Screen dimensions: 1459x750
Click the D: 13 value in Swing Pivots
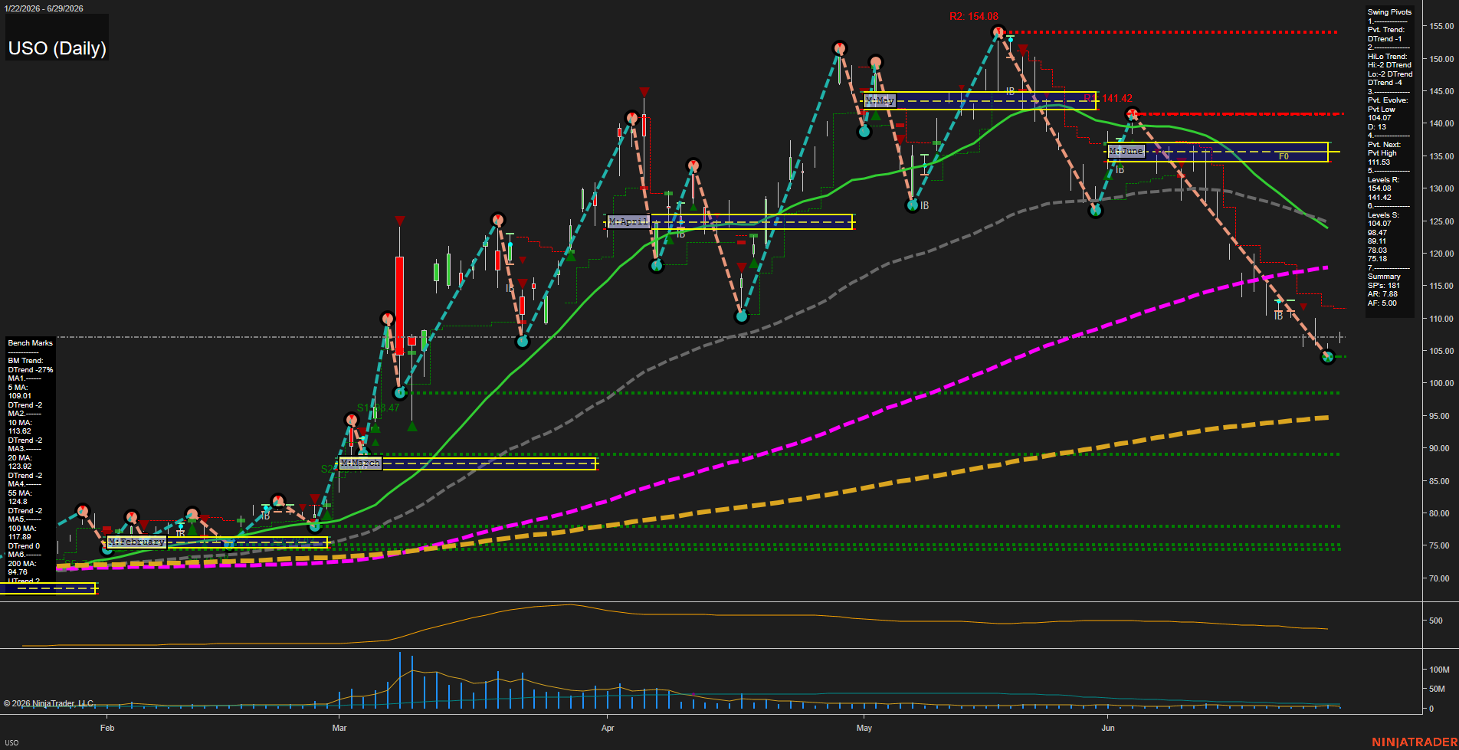[x=1377, y=127]
